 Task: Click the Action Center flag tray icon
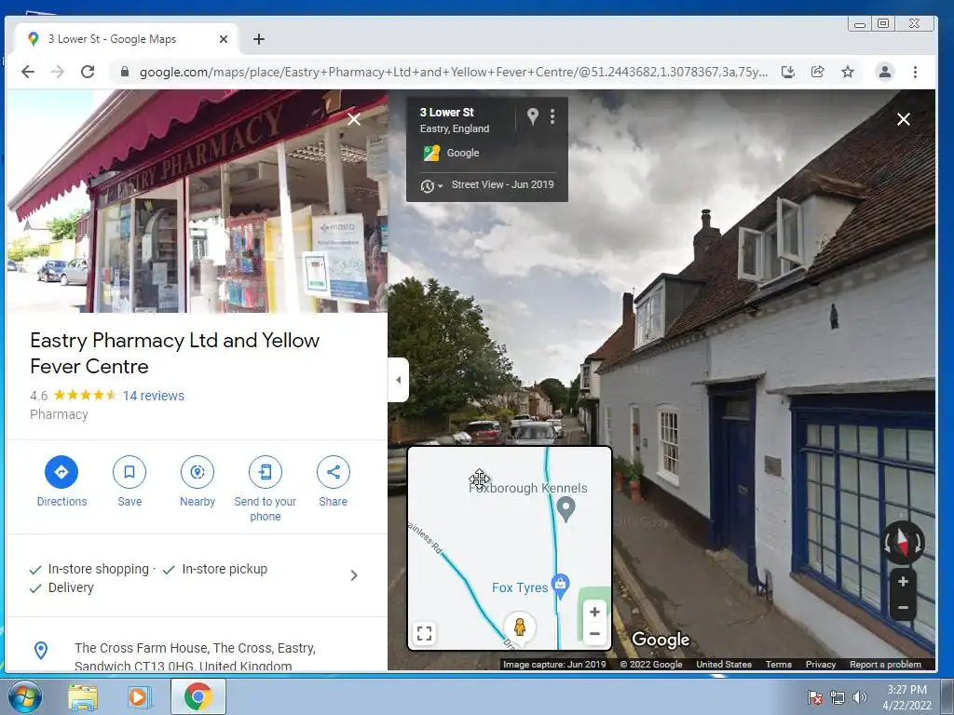pyautogui.click(x=815, y=697)
